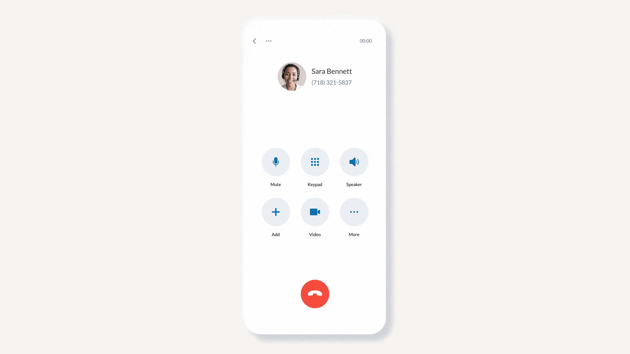Open the Keypad dialer icon

(x=315, y=162)
